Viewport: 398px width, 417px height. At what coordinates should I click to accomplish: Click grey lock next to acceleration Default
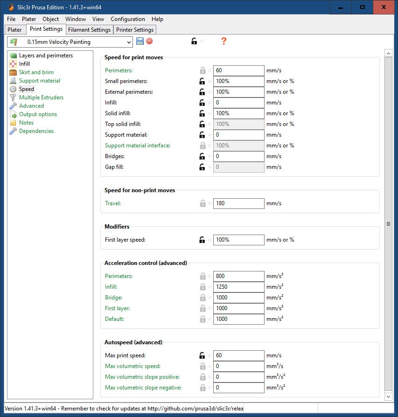click(202, 319)
